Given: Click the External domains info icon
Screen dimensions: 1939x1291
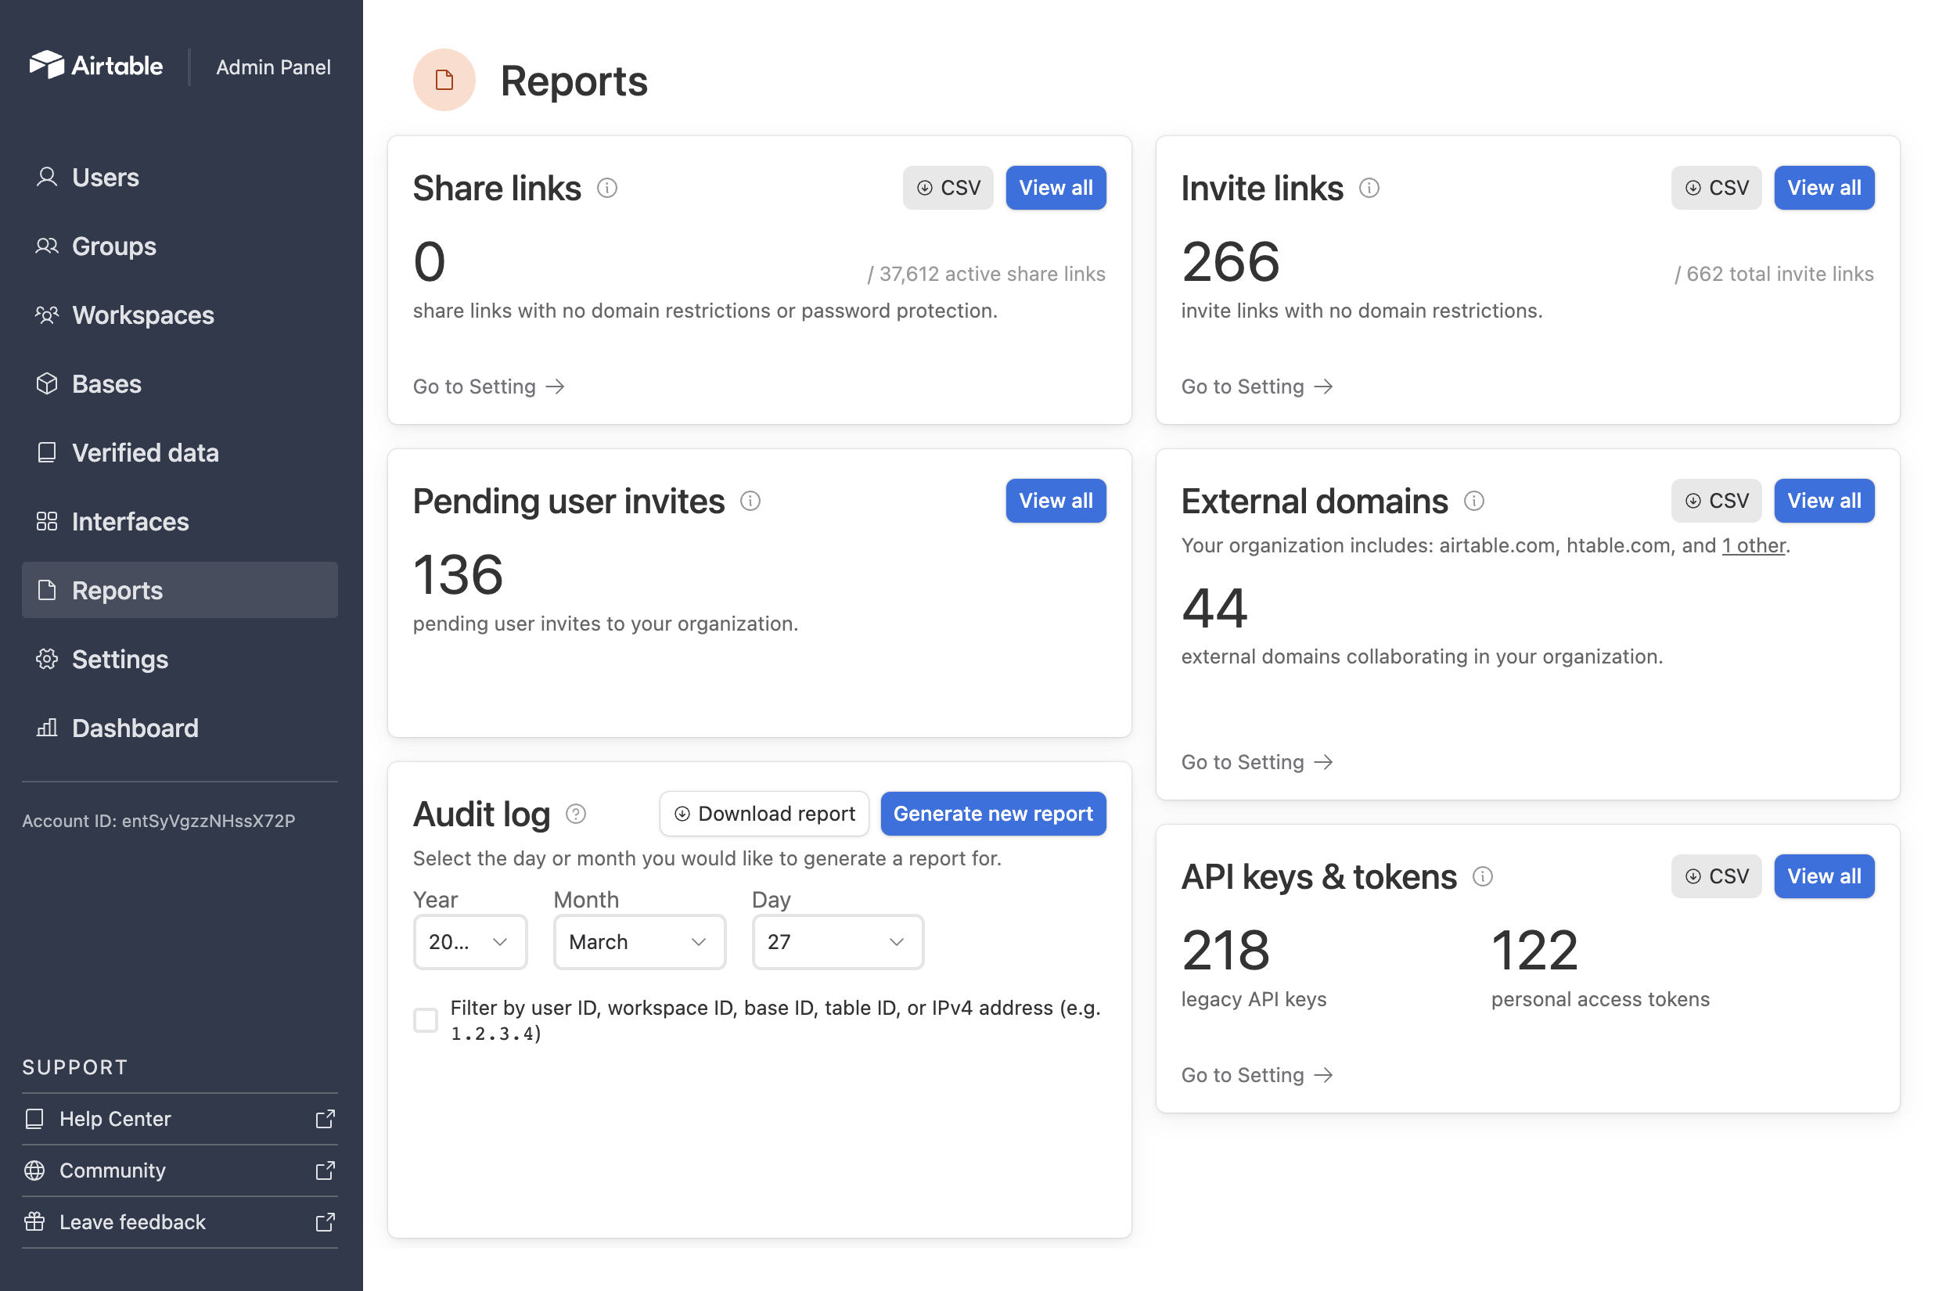Looking at the screenshot, I should coord(1473,501).
